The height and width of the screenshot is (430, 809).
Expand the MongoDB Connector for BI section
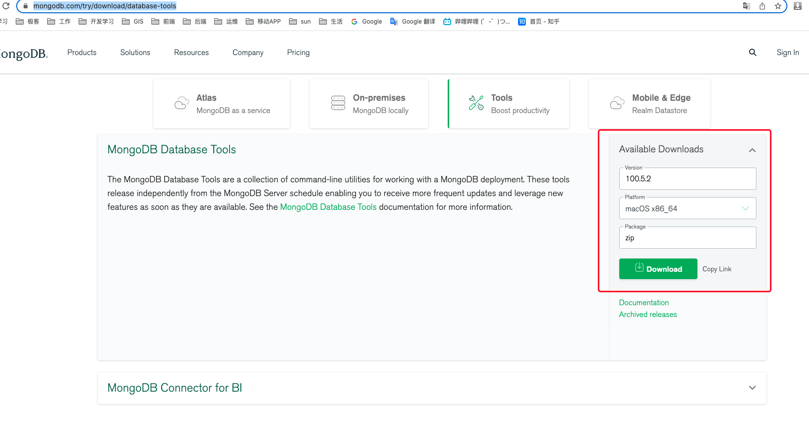752,388
